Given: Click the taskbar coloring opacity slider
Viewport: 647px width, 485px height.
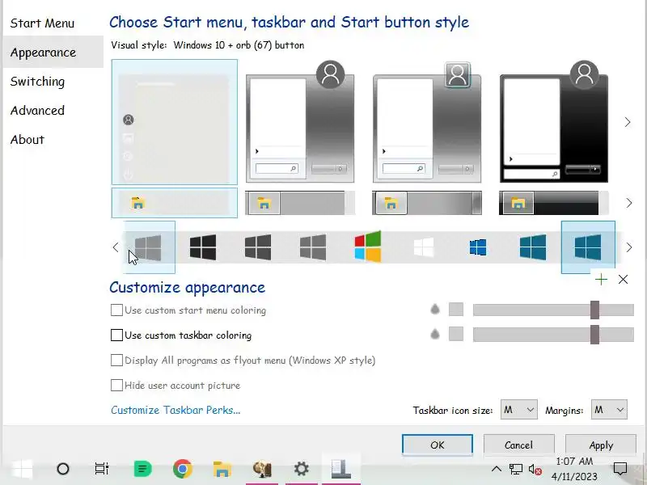Looking at the screenshot, I should (553, 335).
